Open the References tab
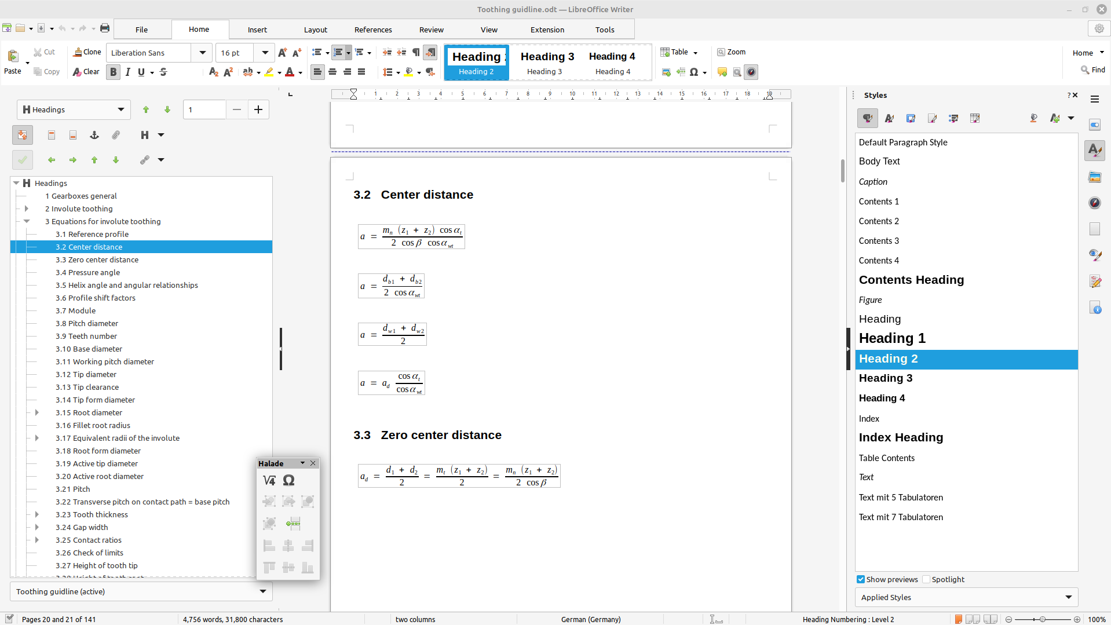This screenshot has height=625, width=1111. (x=373, y=30)
